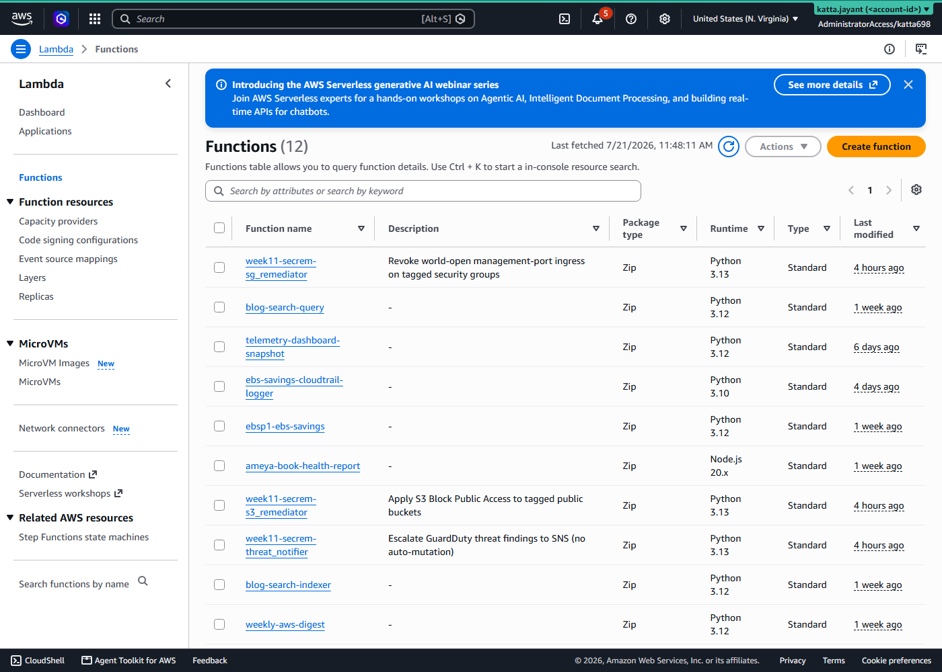Open table preferences gear

pos(916,190)
